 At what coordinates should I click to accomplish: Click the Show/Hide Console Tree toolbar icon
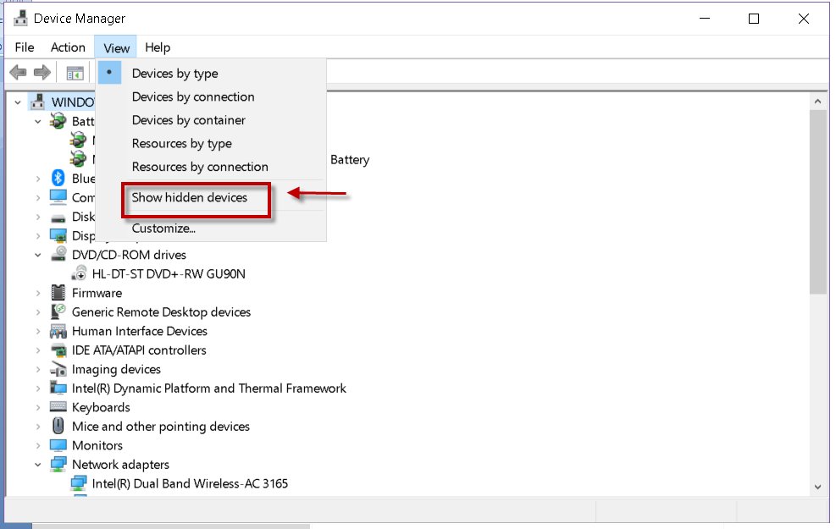(75, 73)
